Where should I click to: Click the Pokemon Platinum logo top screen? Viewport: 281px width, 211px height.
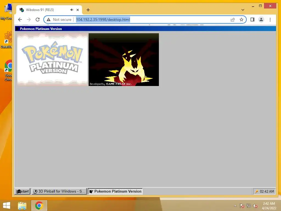click(x=52, y=60)
